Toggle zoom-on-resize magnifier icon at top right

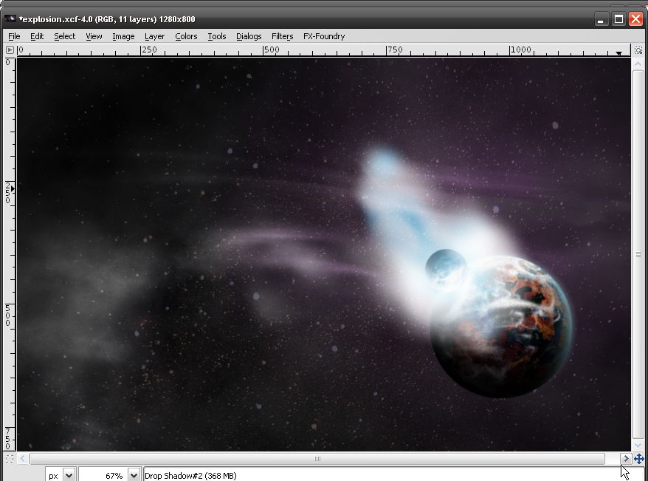tap(638, 50)
